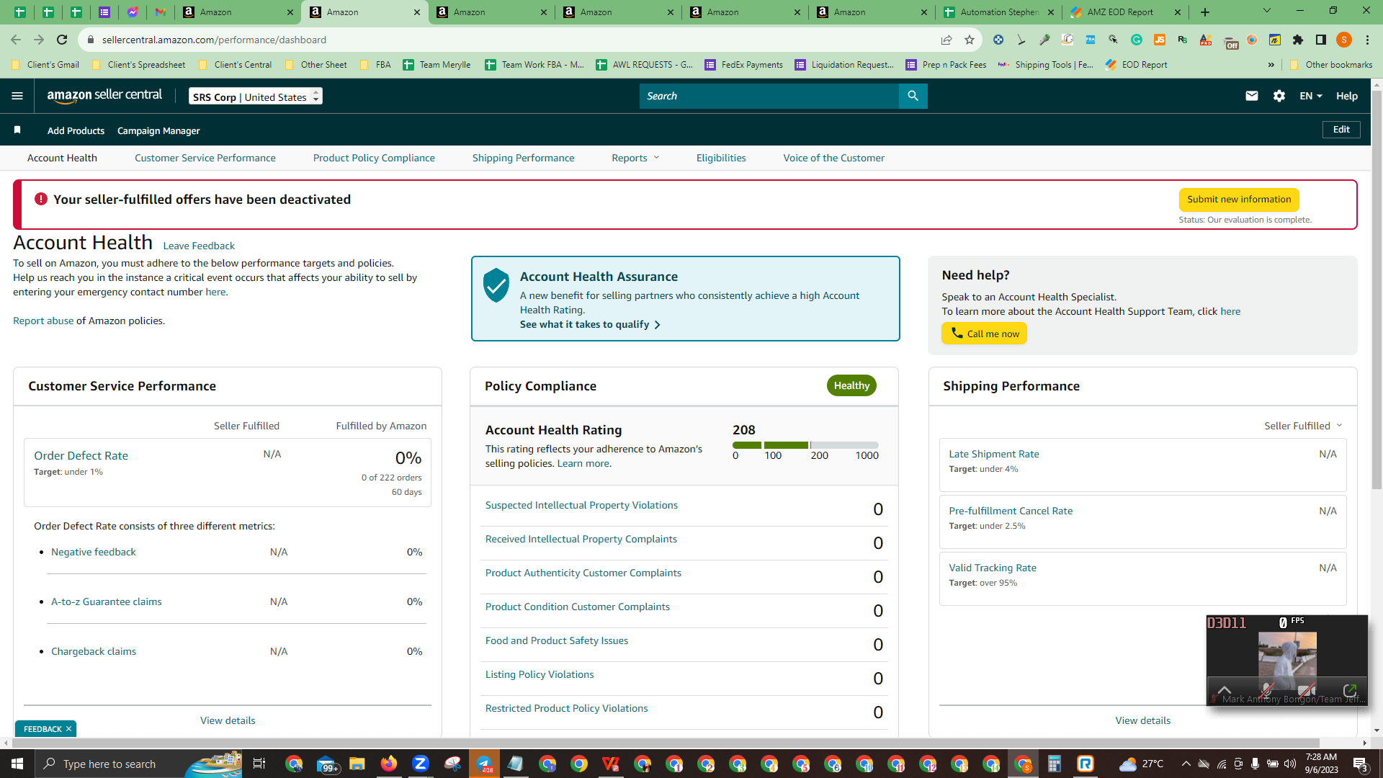Click the video call webcam thumbnail
Viewport: 1383px width, 778px height.
(x=1287, y=660)
